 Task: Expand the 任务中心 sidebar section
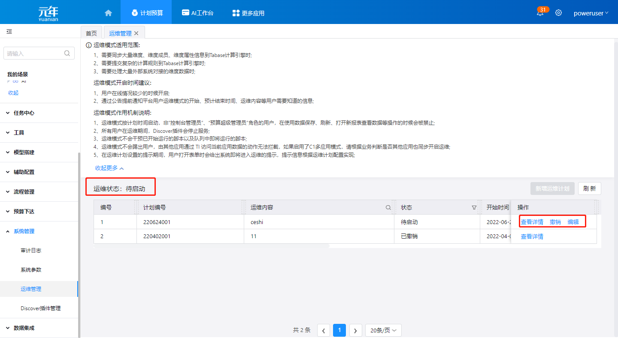click(24, 113)
